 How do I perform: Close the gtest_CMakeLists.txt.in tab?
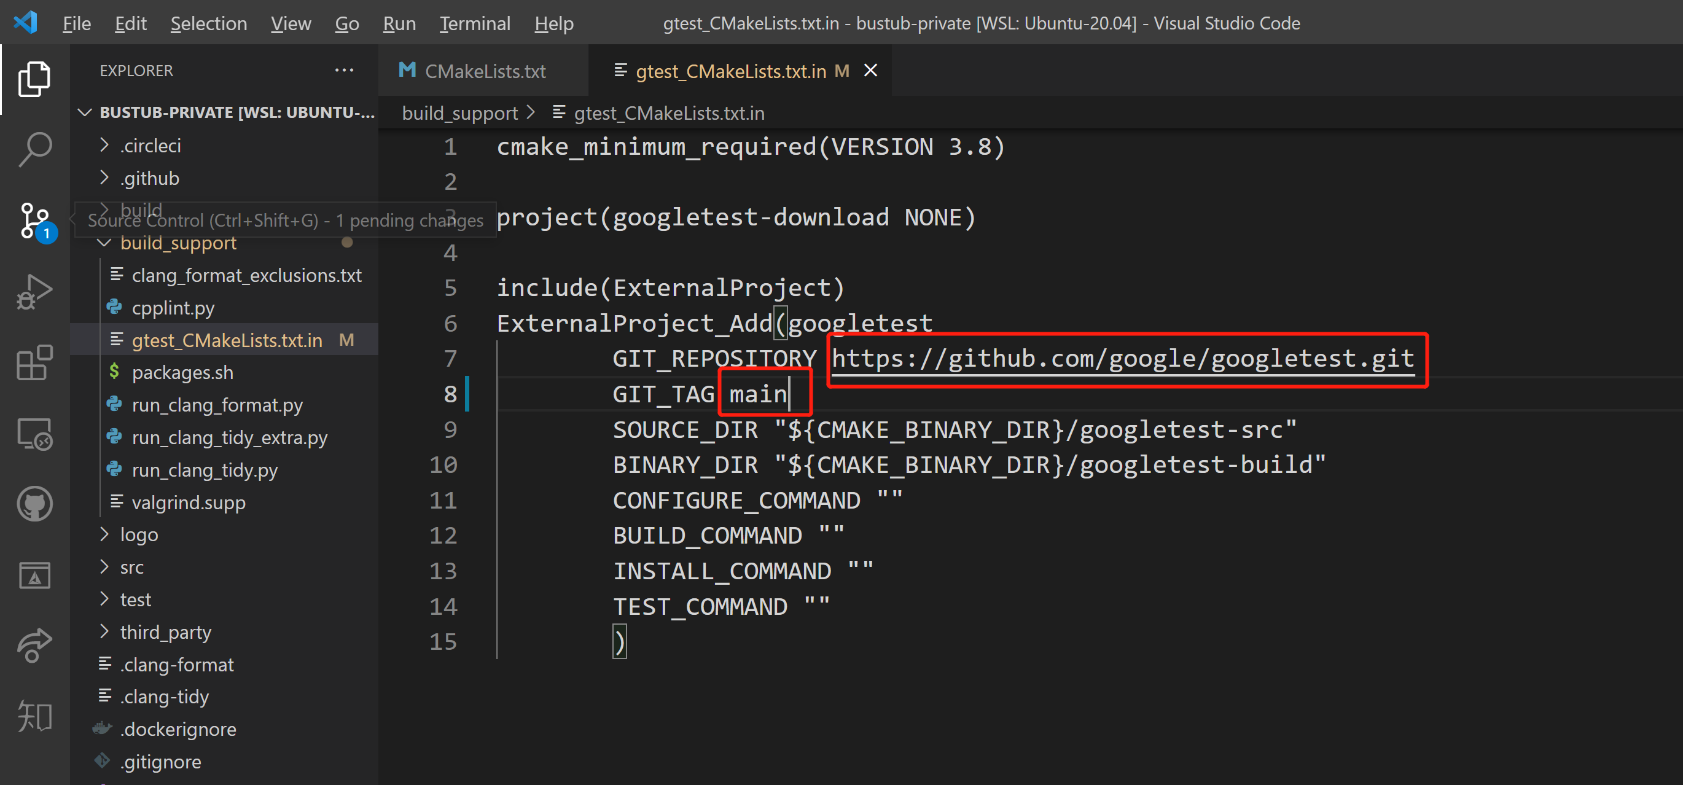point(870,71)
